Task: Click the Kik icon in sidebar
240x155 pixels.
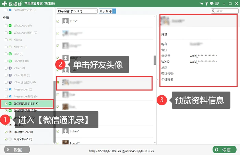Action: [x=10, y=40]
